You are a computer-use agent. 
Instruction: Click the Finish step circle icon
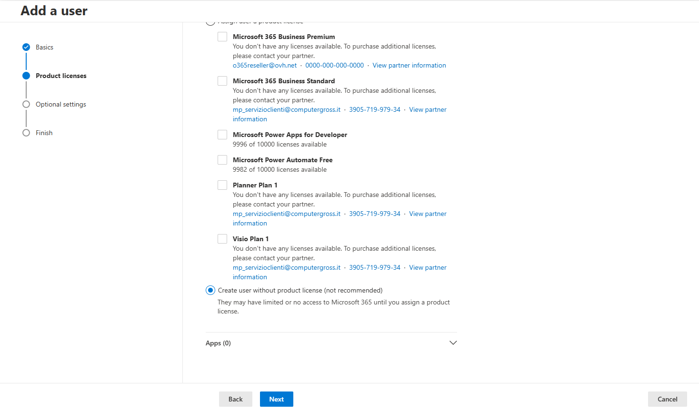pyautogui.click(x=26, y=133)
